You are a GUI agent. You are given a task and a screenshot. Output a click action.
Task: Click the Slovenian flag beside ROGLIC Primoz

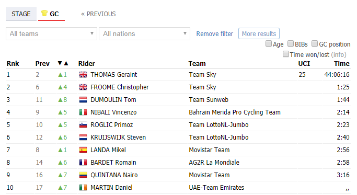click(x=83, y=124)
